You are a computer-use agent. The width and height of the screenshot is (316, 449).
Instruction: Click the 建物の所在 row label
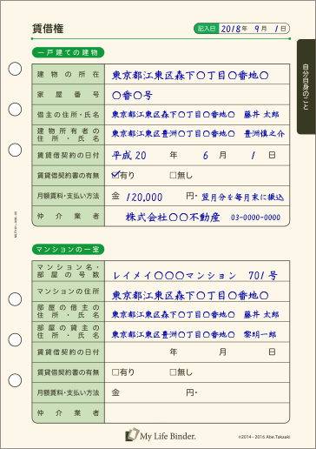tap(69, 74)
